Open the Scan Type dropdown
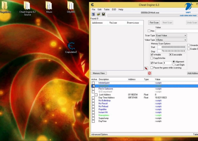 (171, 36)
